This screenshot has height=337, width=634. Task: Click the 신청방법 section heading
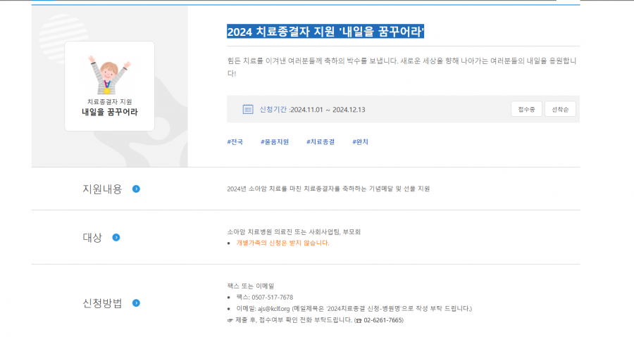[102, 303]
